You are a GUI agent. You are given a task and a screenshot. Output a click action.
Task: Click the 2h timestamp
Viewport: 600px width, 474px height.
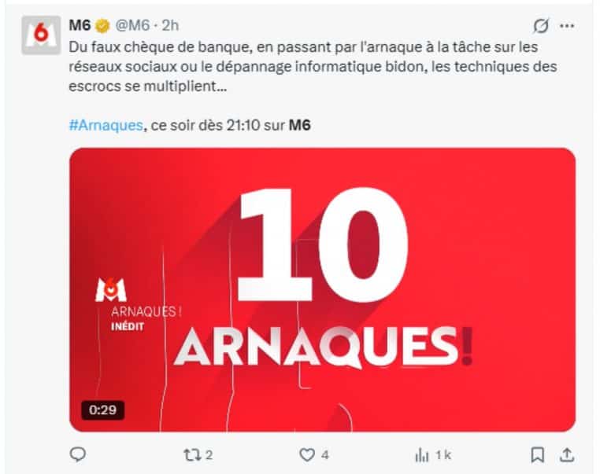tap(170, 25)
